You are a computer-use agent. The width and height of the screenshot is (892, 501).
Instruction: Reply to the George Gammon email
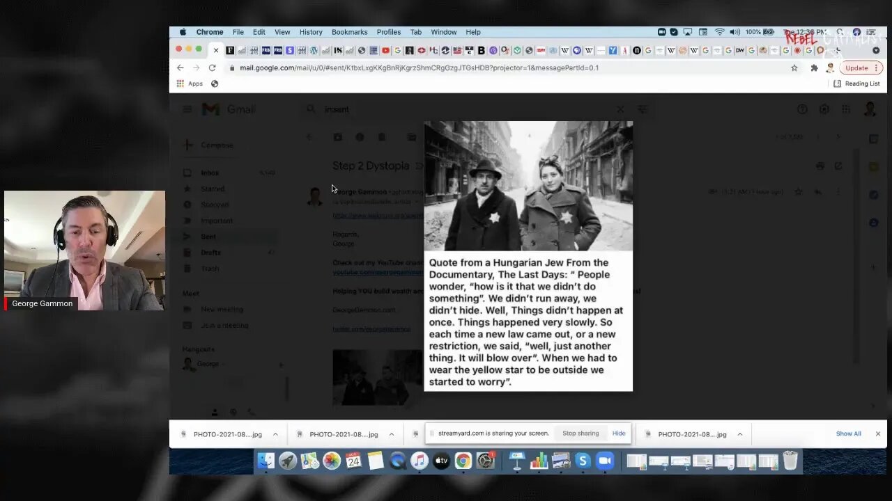[818, 191]
